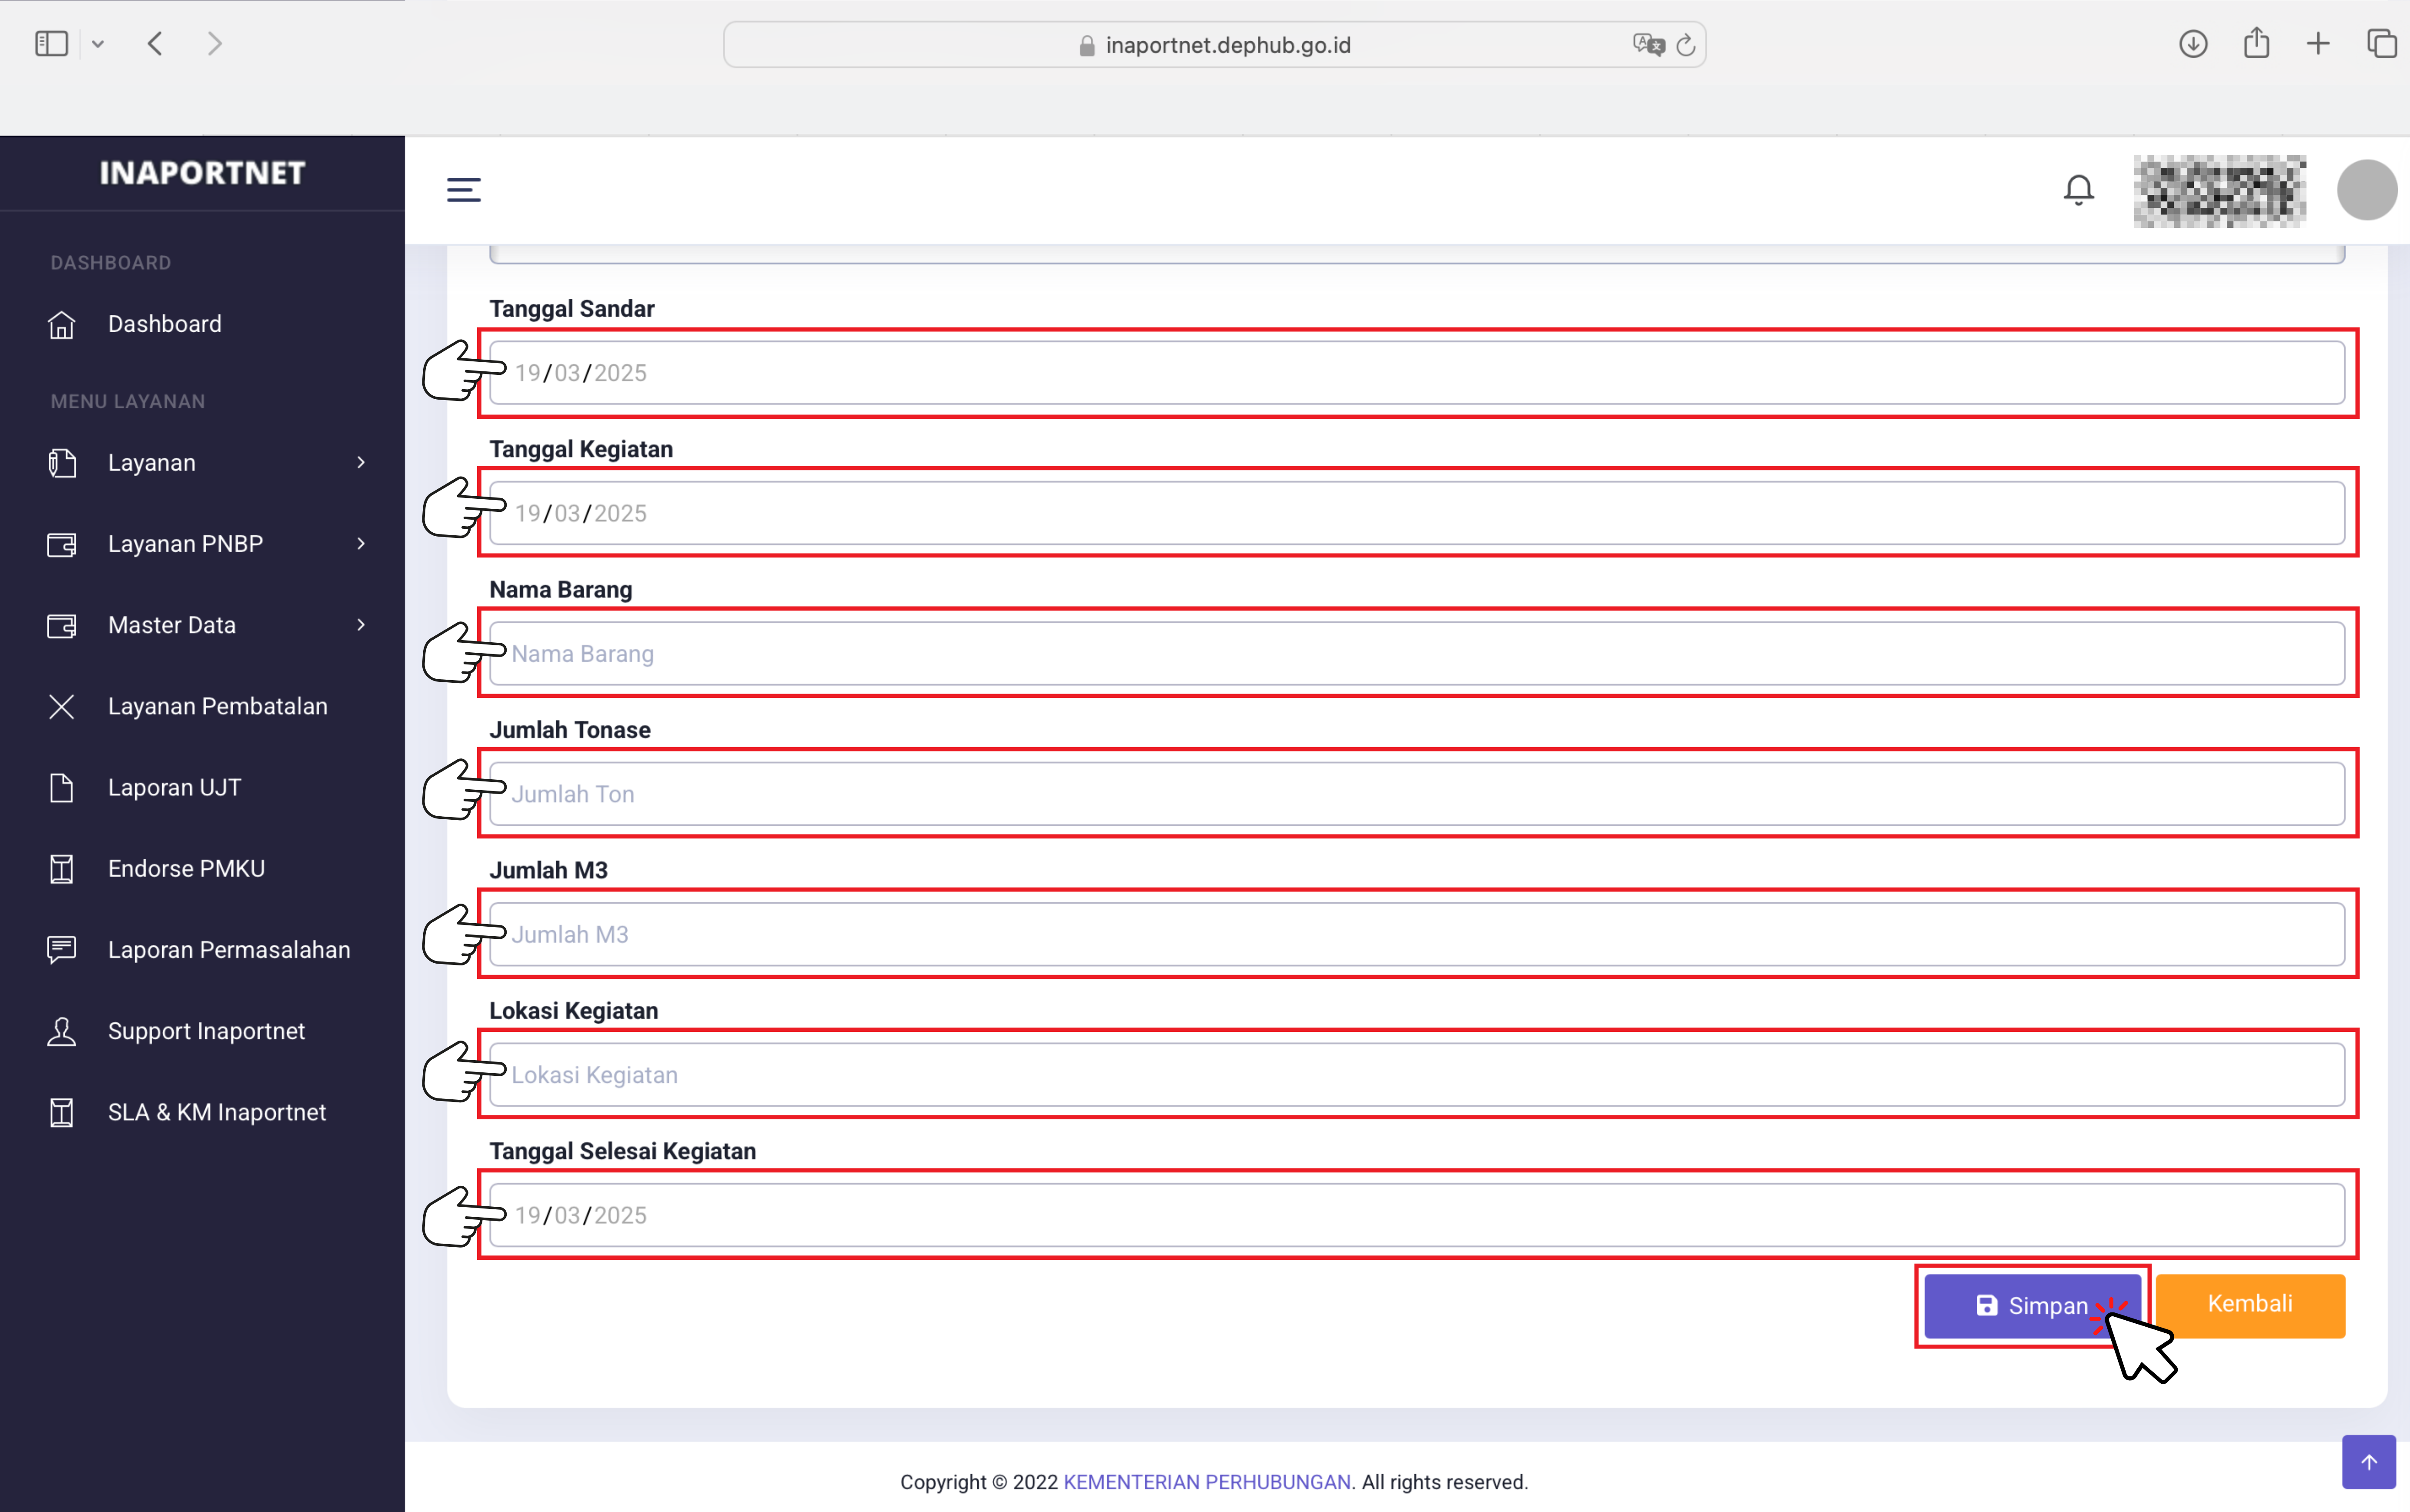This screenshot has height=1512, width=2410.
Task: Toggle the Safari sidebar button
Action: point(51,44)
